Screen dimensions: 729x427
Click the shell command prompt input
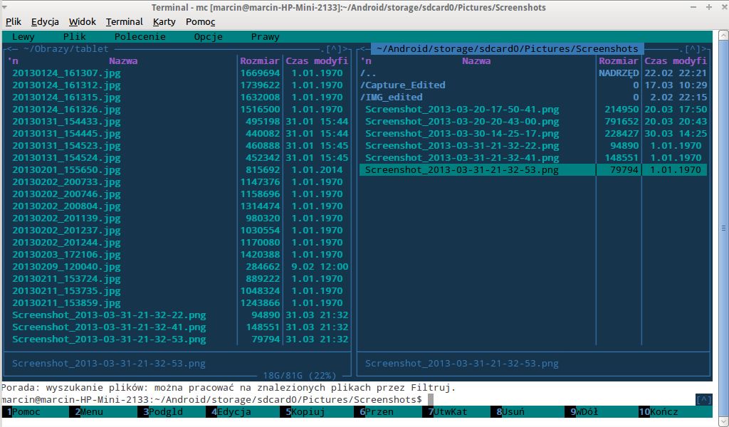coord(431,399)
